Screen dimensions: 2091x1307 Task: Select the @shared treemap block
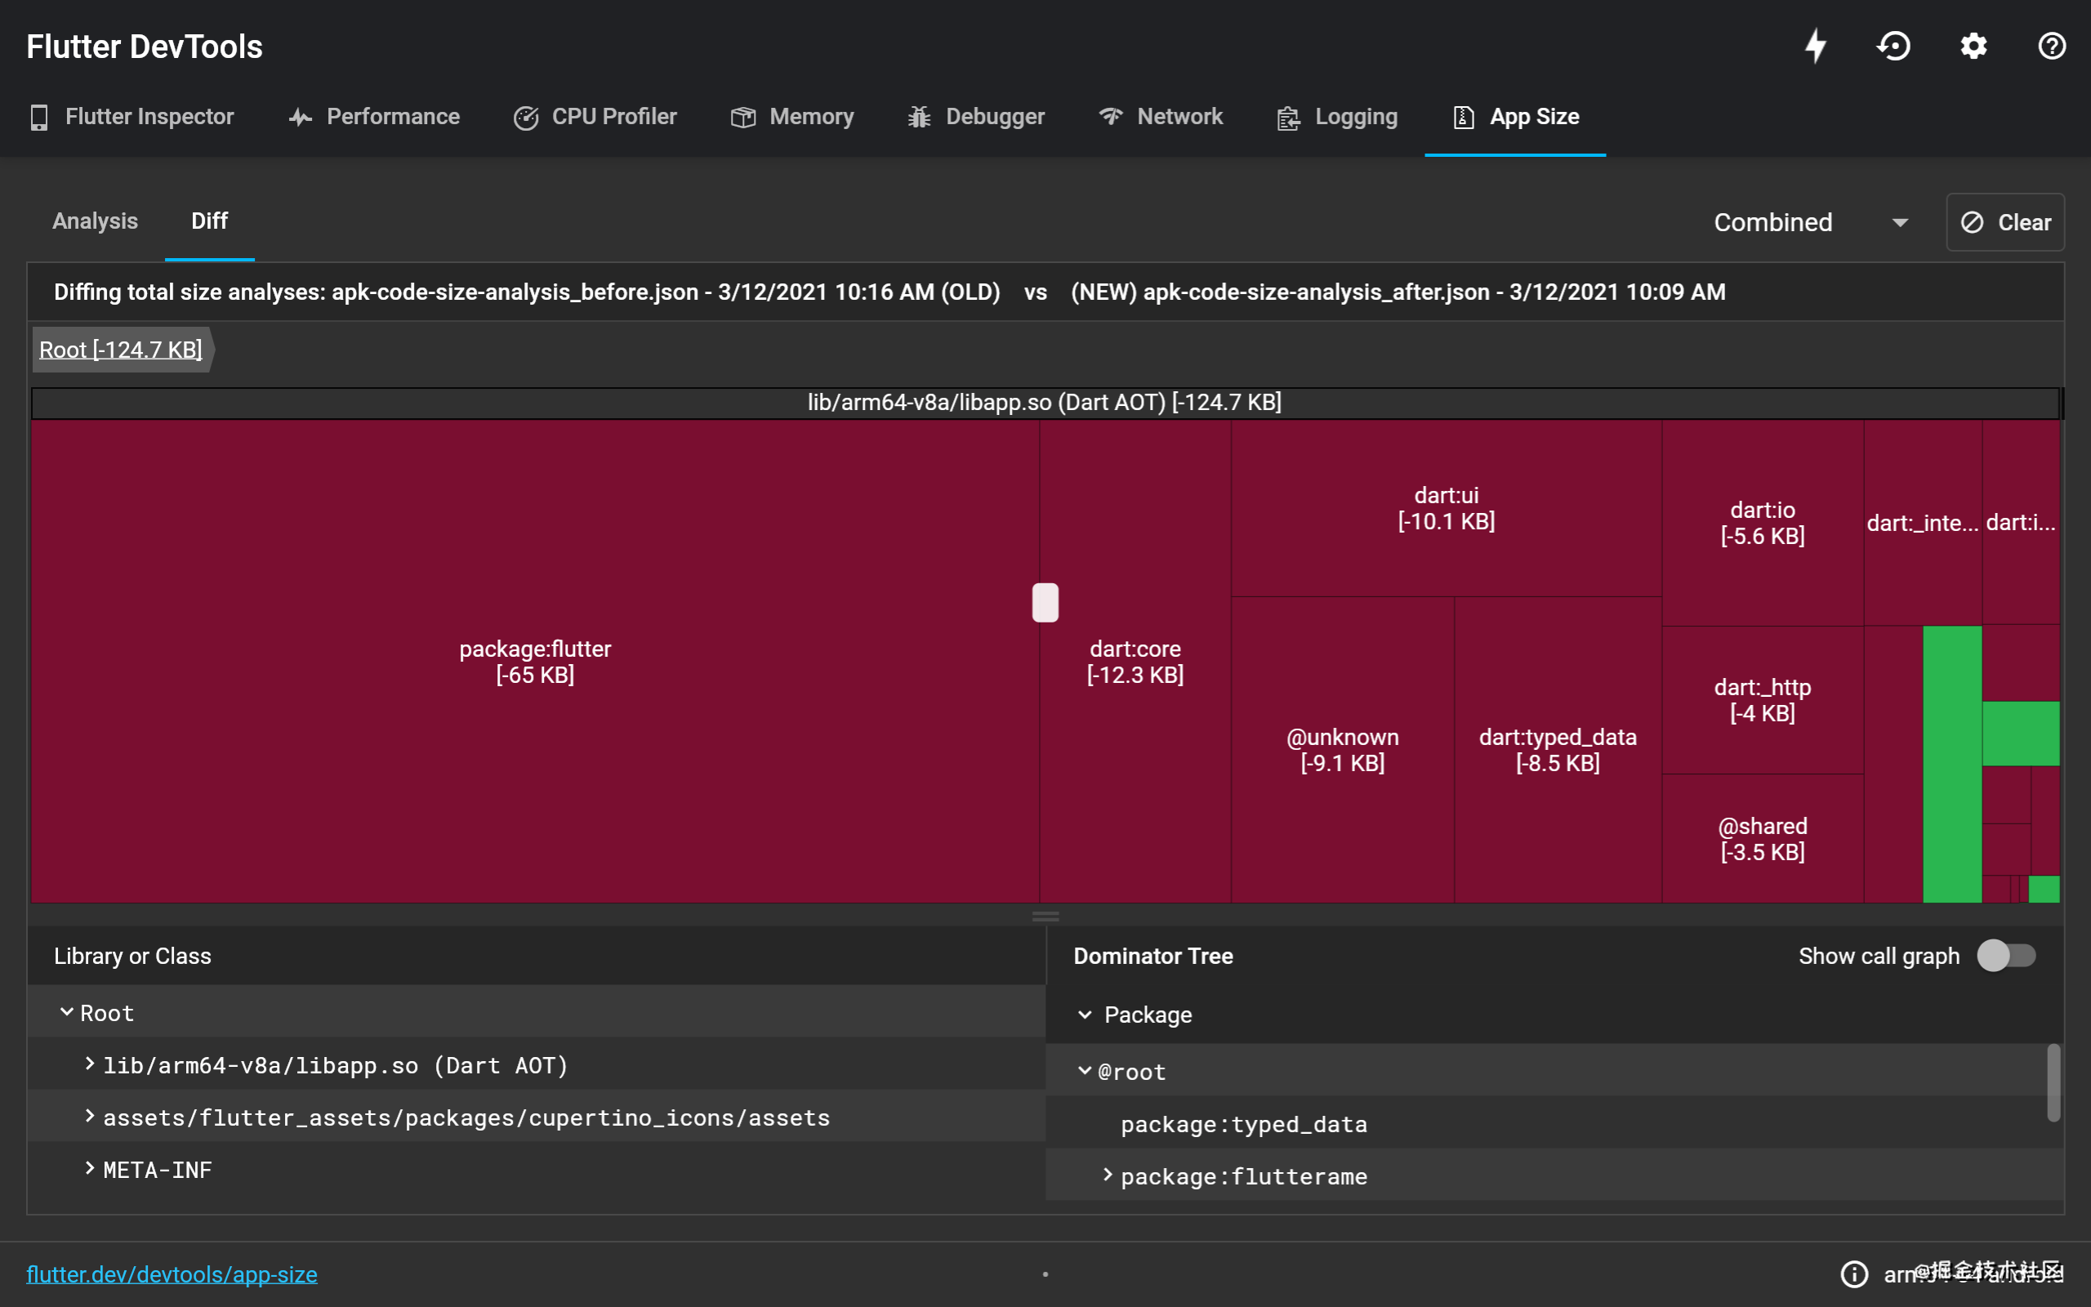click(x=1763, y=838)
